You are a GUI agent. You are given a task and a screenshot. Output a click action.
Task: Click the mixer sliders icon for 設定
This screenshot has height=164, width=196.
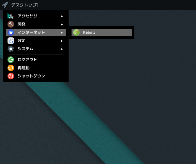pos(11,41)
